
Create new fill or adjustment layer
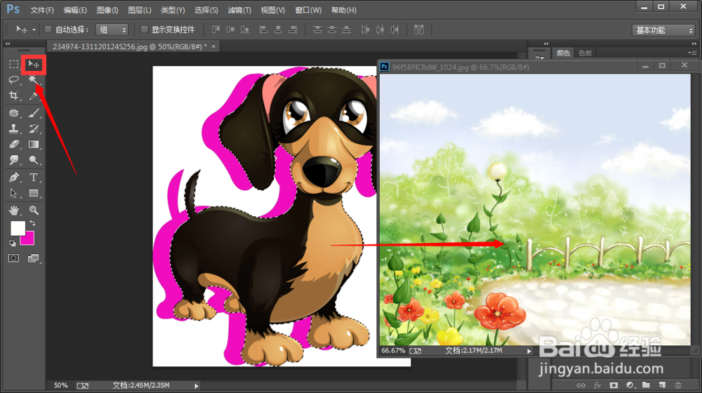pyautogui.click(x=630, y=385)
